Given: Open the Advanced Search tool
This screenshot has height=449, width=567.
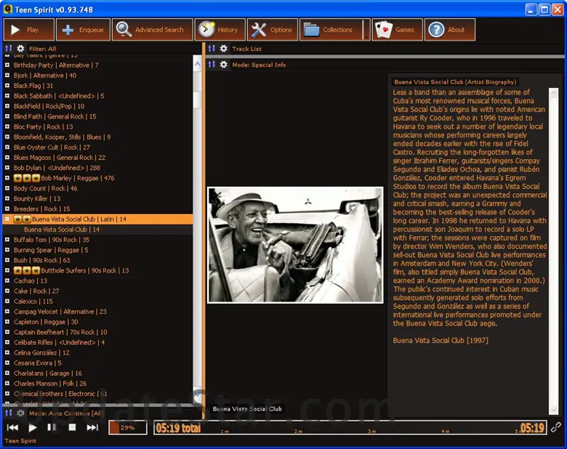Looking at the screenshot, I should point(153,30).
